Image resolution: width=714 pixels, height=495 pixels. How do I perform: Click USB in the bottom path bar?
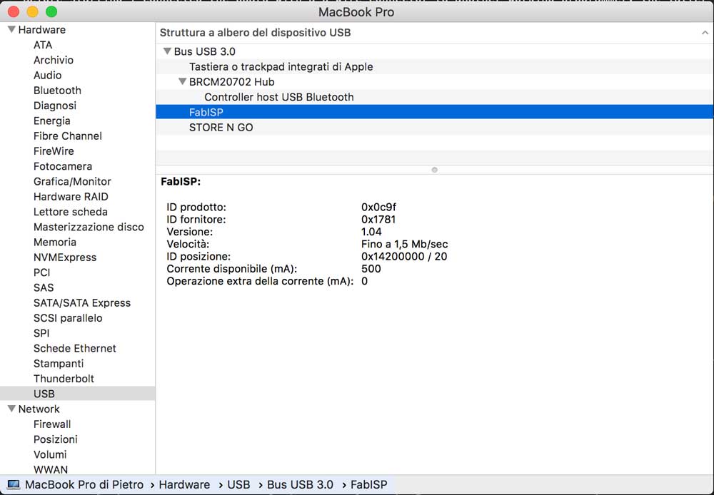tap(238, 484)
